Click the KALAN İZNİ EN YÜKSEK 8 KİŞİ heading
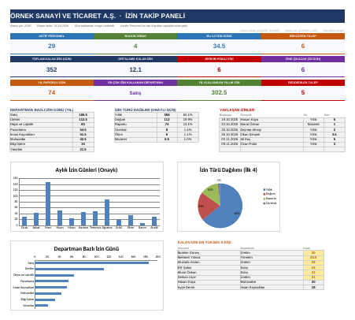The height and width of the screenshot is (320, 355). coord(205,242)
